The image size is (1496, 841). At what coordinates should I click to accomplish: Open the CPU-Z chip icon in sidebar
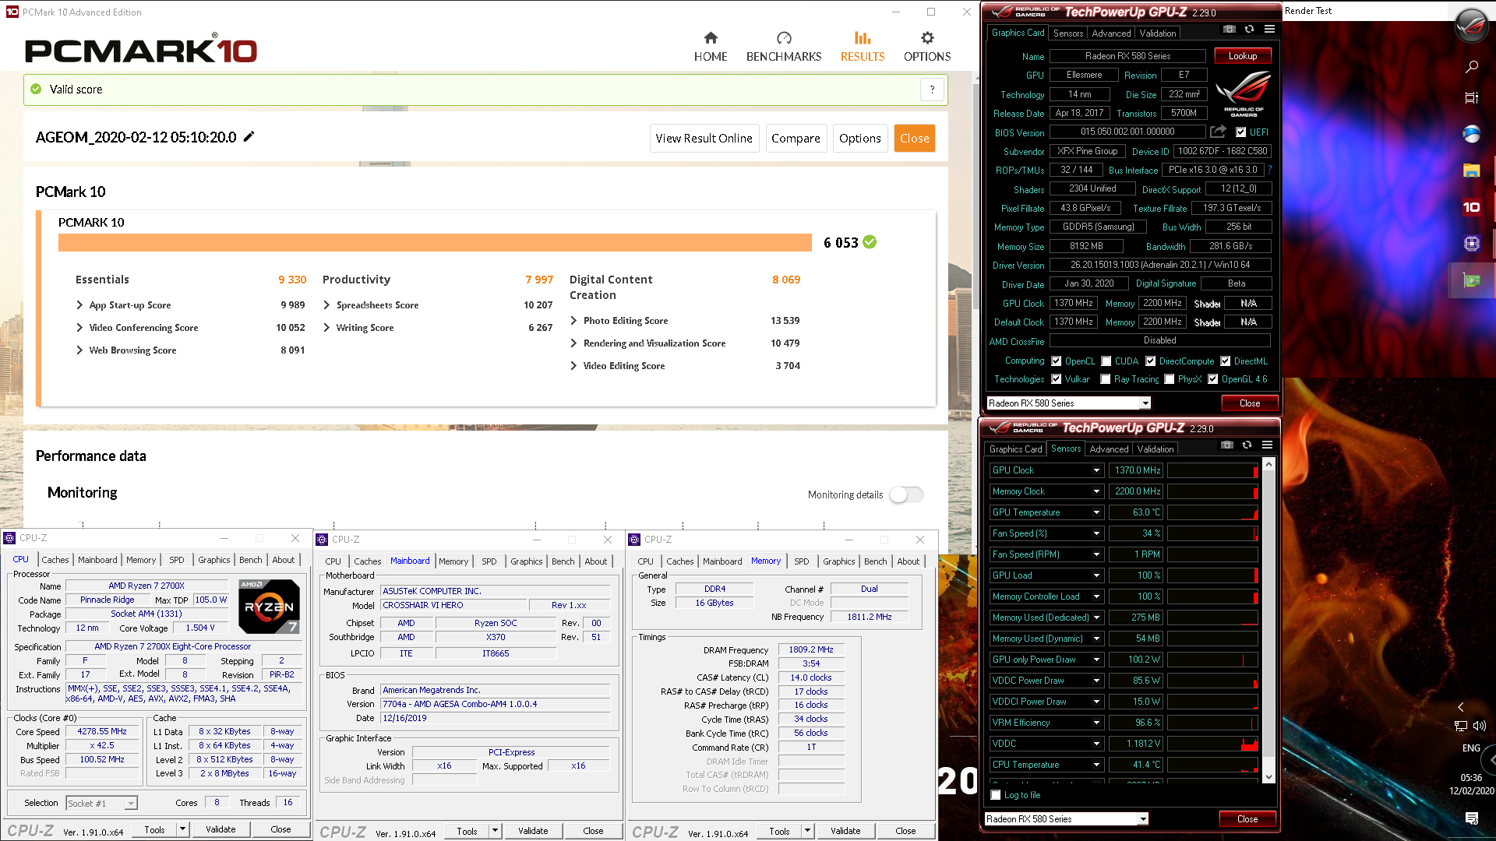pos(1471,244)
